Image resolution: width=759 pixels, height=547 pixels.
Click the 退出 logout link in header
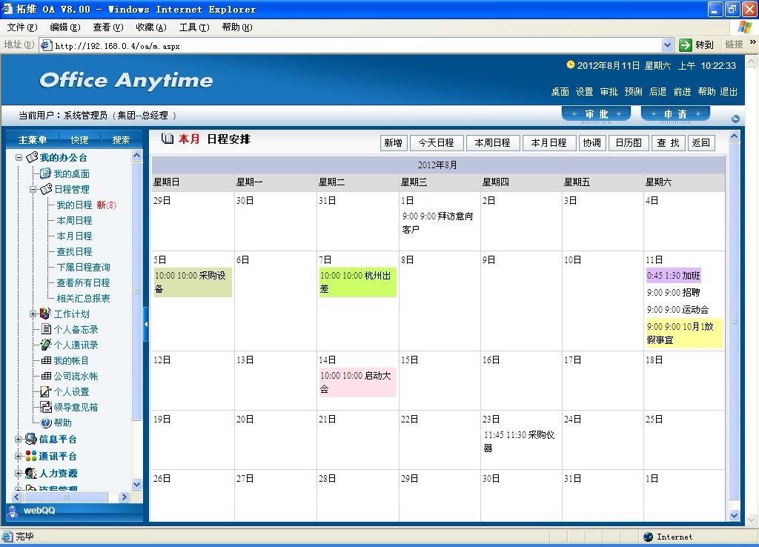pos(729,92)
